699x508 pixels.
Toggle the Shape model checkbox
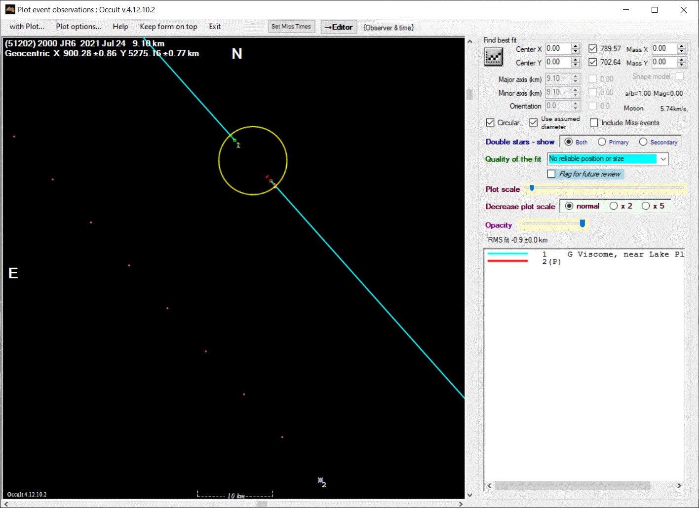coord(680,76)
